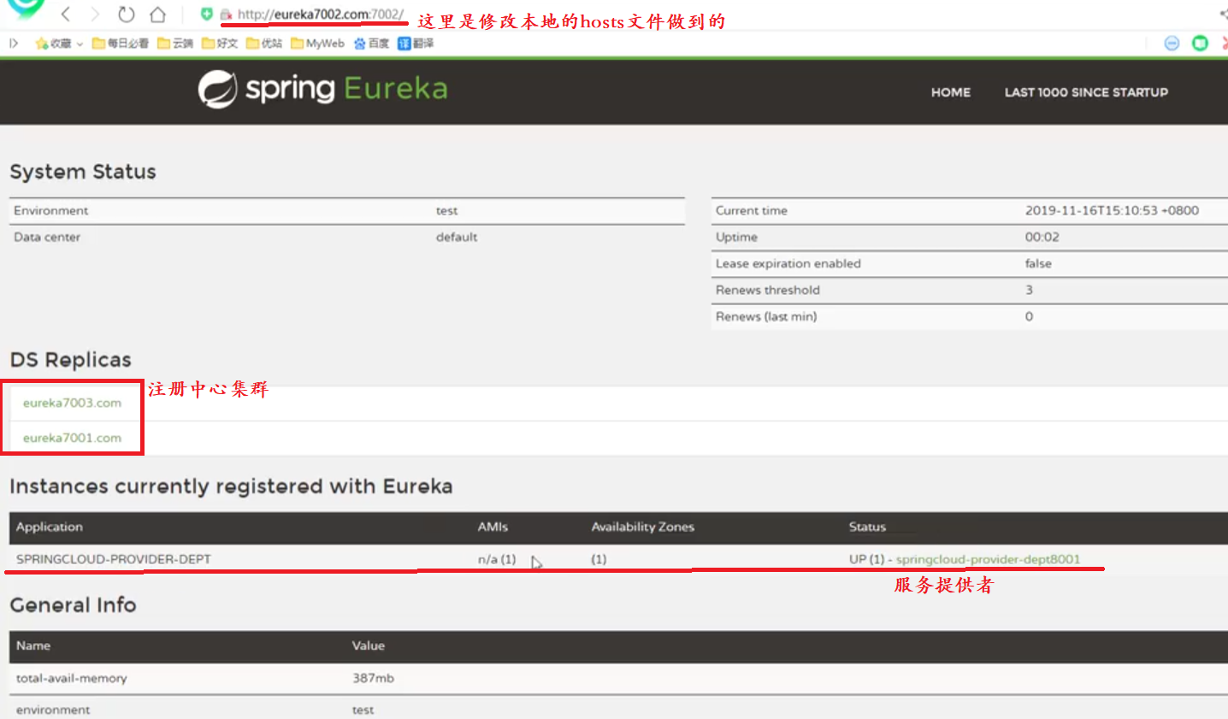Viewport: 1228px width, 719px height.
Task: Click the browser forward arrow
Action: point(96,14)
